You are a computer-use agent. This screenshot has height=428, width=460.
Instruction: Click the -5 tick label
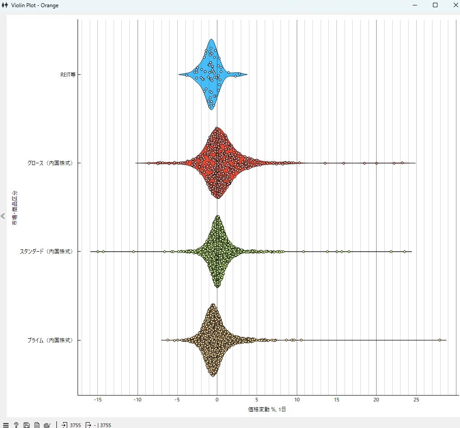click(x=177, y=400)
